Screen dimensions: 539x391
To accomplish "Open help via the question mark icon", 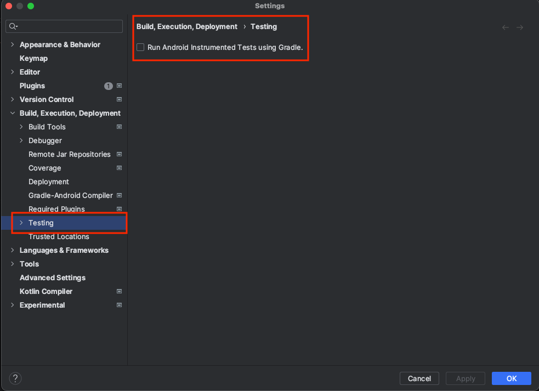I will click(x=15, y=378).
